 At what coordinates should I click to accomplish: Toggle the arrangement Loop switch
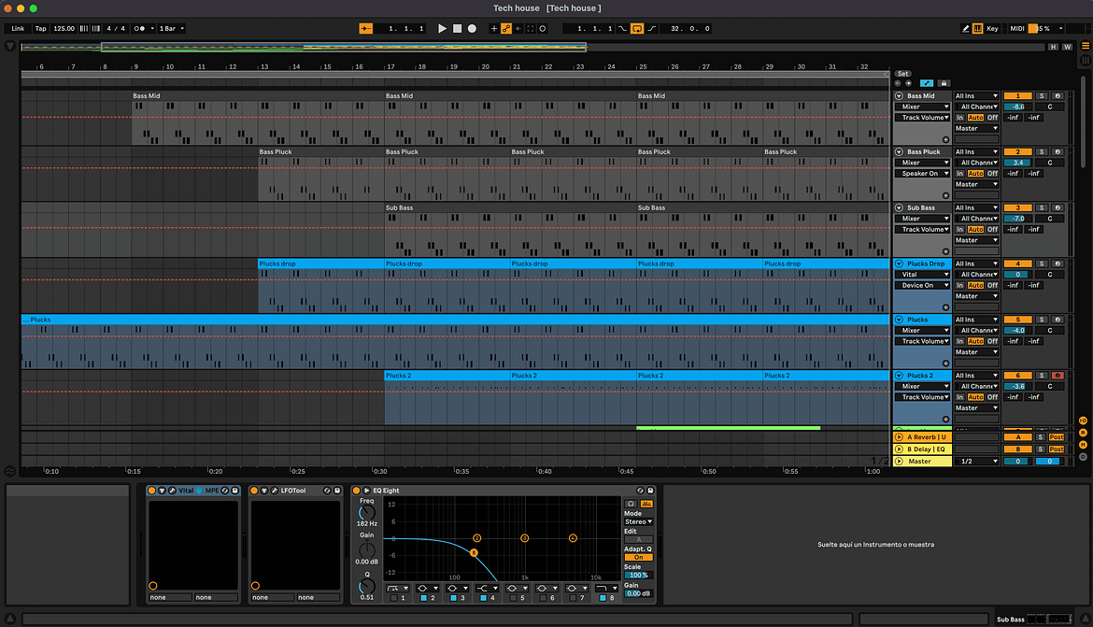pyautogui.click(x=637, y=29)
